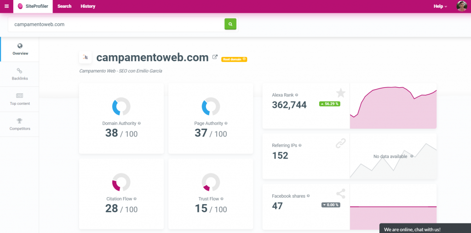The width and height of the screenshot is (471, 233).
Task: Select Competitors in the sidebar
Action: point(19,124)
